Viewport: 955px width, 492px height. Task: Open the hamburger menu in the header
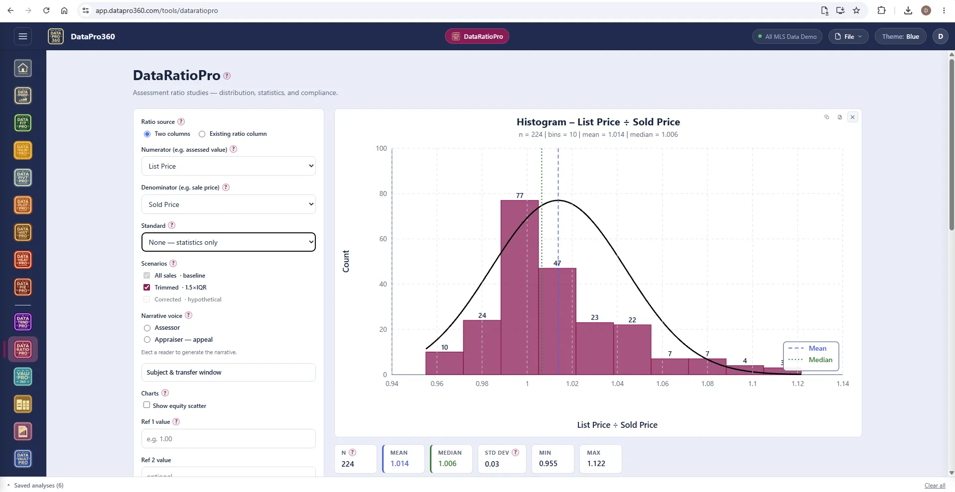(22, 36)
